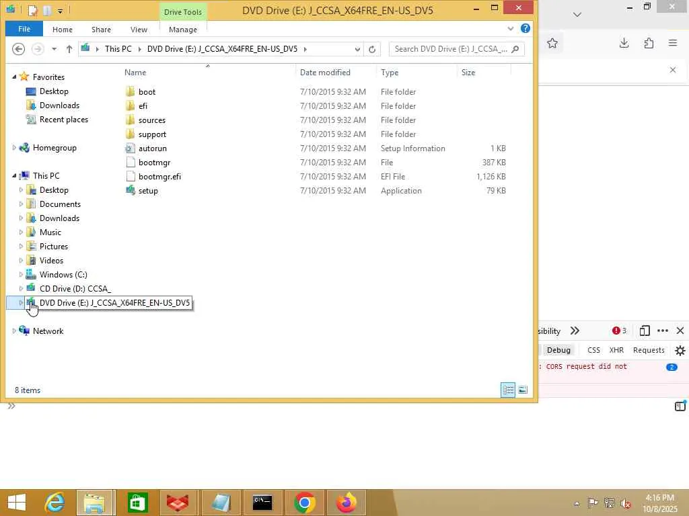
Task: Expand Documents under This PC
Action: pyautogui.click(x=21, y=204)
